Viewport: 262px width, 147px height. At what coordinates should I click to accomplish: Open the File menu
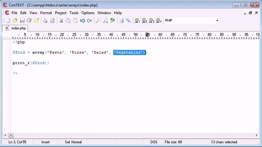(x=14, y=13)
